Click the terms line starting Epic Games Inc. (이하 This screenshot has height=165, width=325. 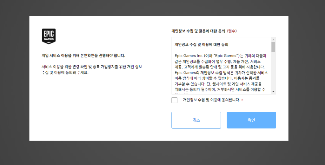[221, 56]
